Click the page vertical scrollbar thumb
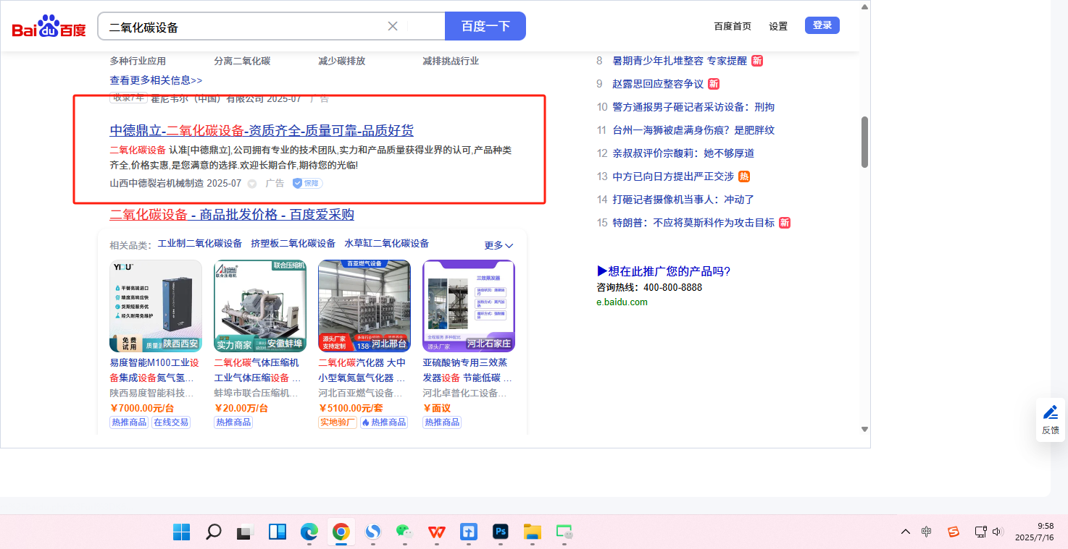This screenshot has width=1068, height=549. 864,142
